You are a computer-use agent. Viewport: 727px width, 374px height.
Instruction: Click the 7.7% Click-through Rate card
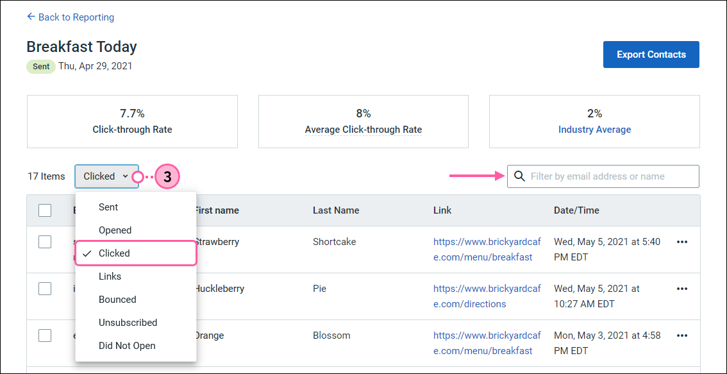click(132, 122)
